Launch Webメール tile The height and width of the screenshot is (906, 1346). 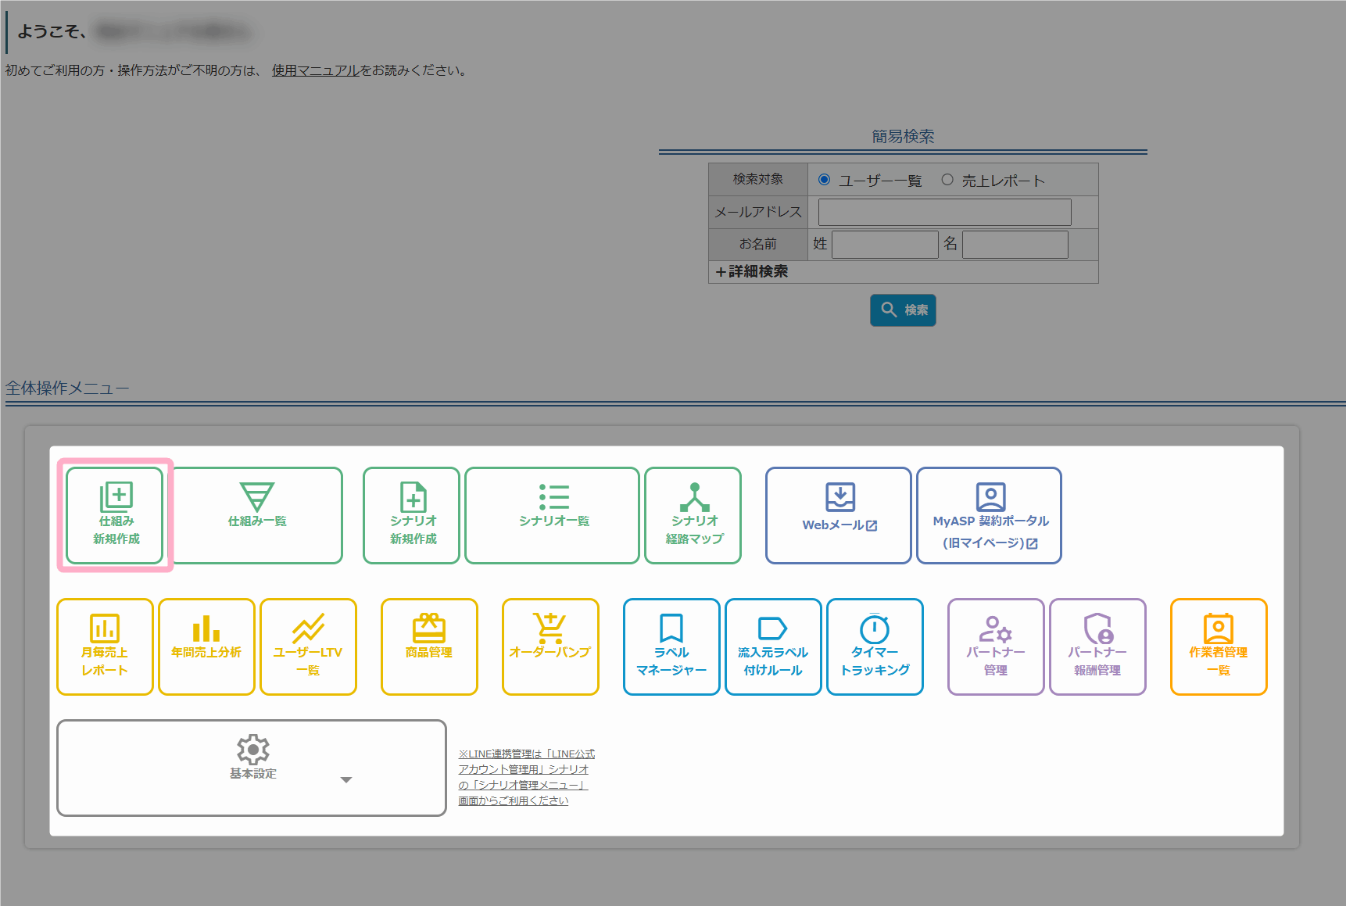[x=839, y=515]
